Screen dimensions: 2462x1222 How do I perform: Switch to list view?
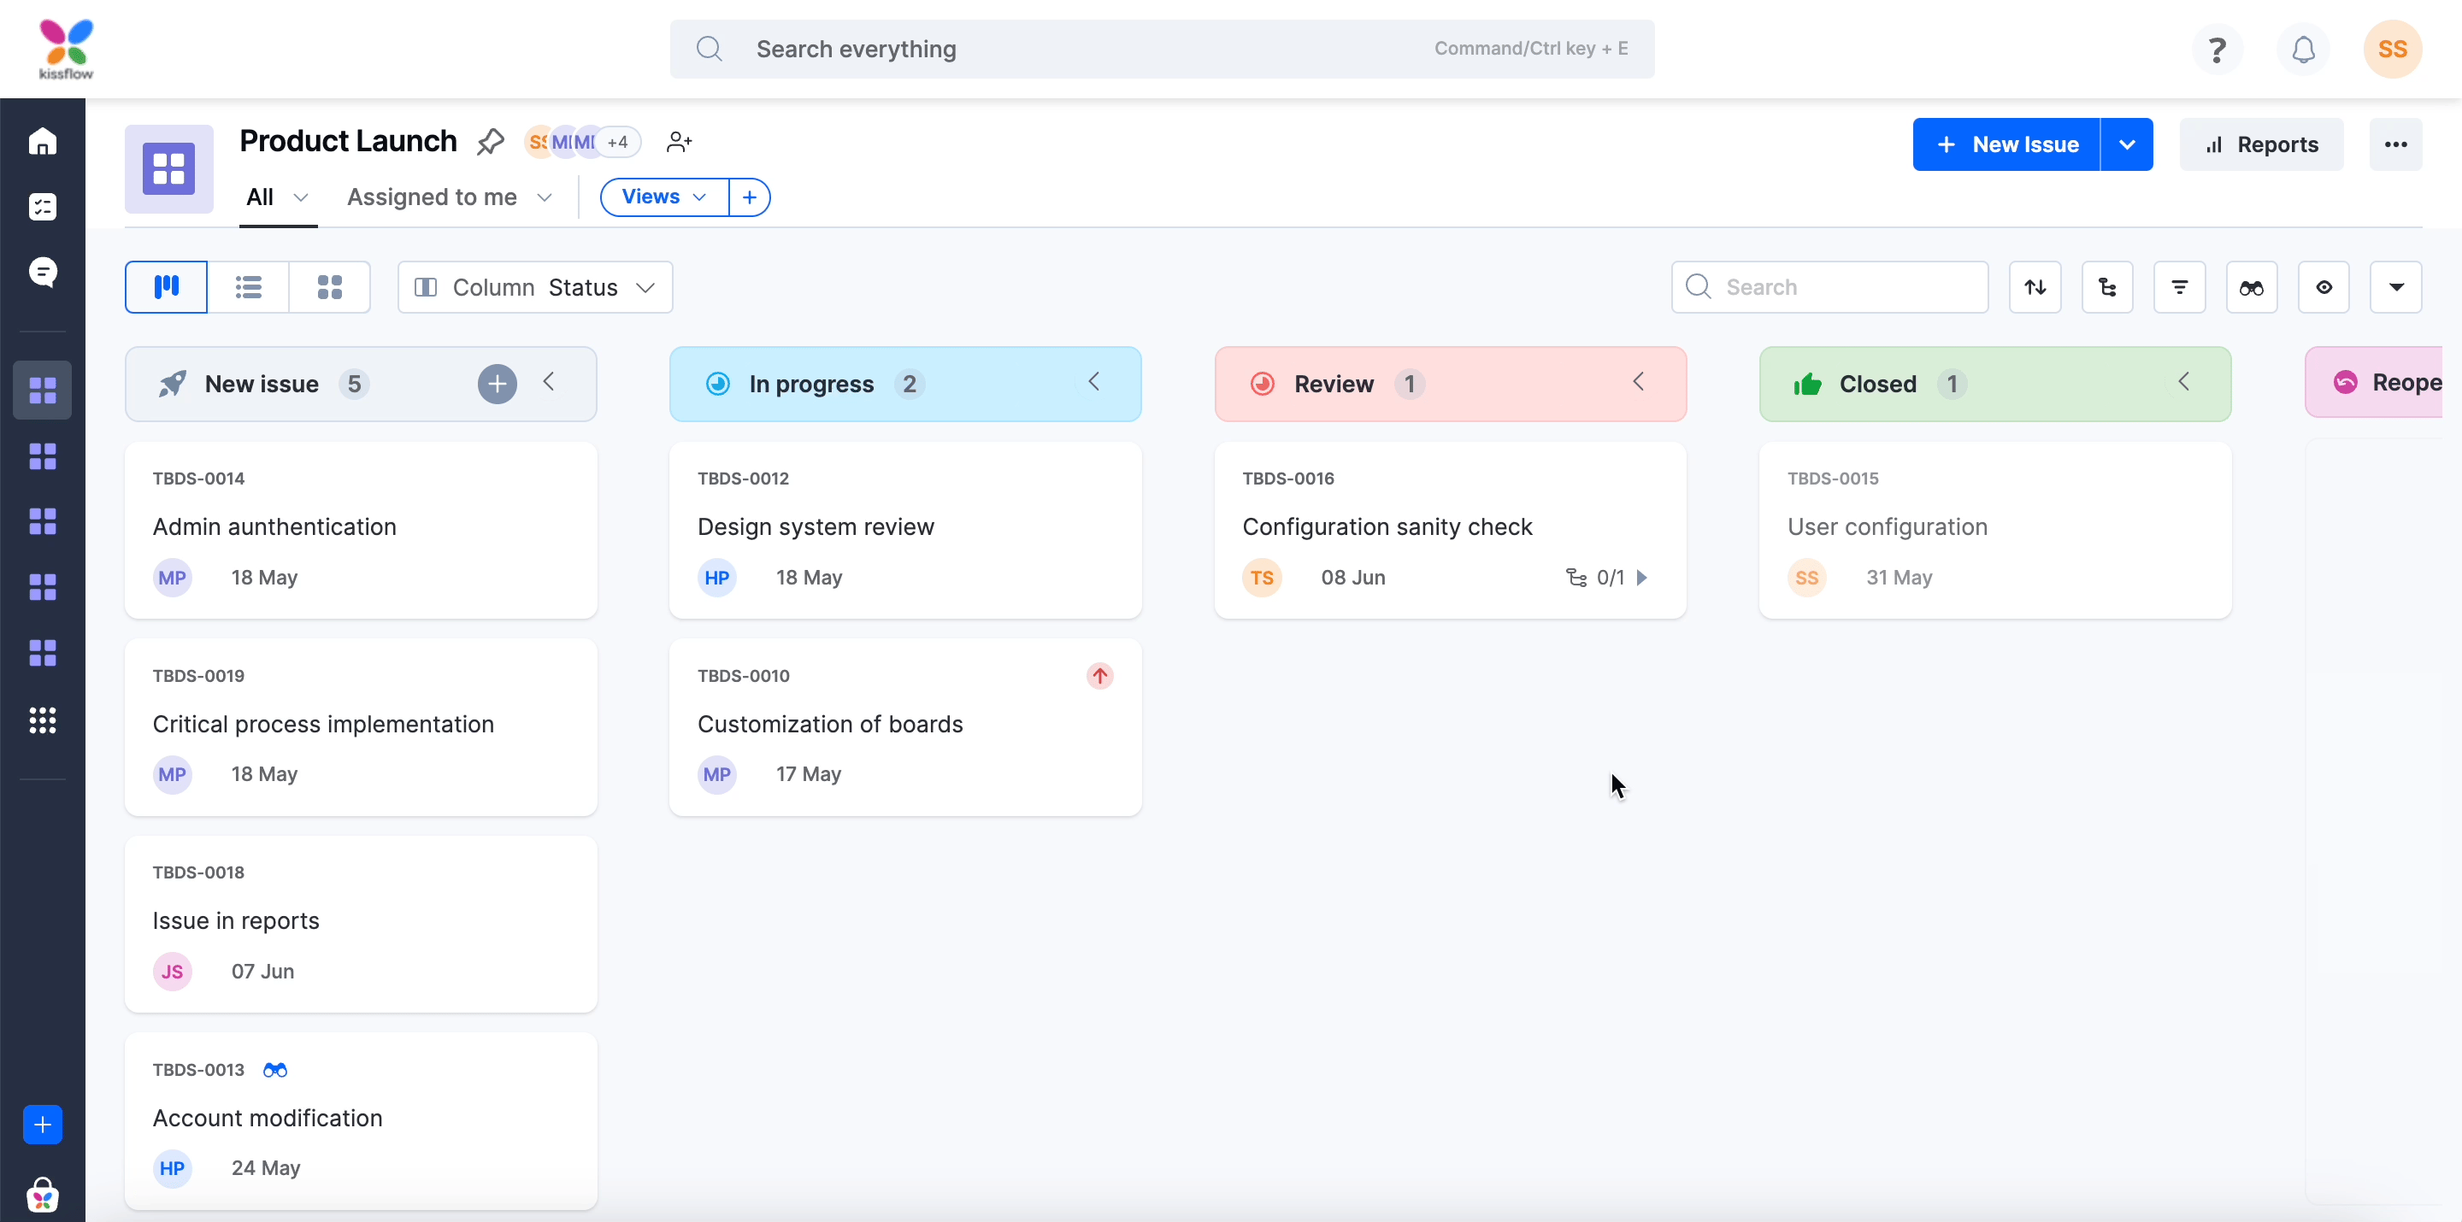[249, 286]
